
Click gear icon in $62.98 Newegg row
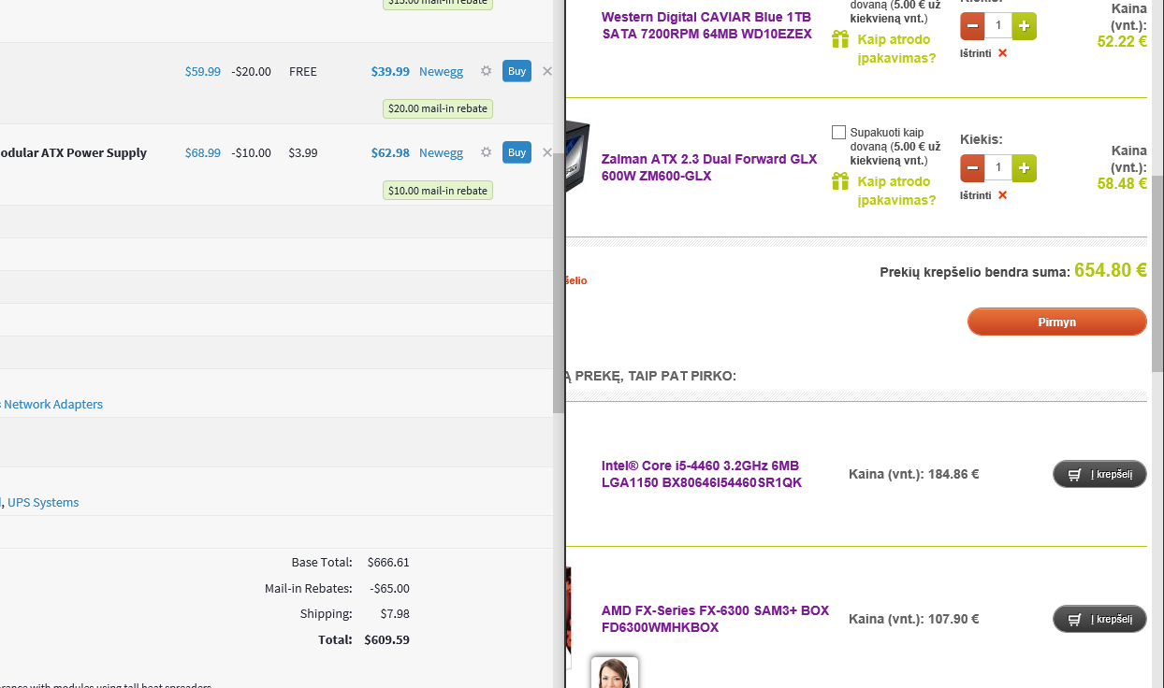coord(486,152)
